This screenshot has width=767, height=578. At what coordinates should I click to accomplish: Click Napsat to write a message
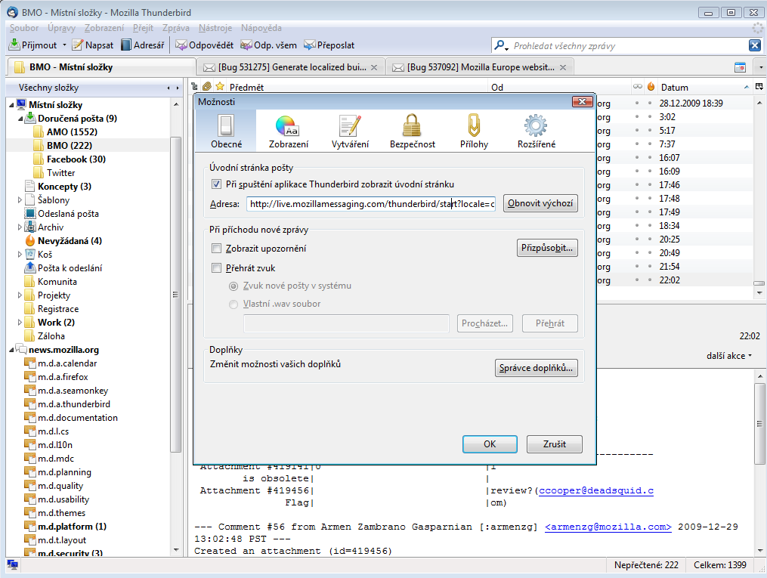[x=93, y=45]
